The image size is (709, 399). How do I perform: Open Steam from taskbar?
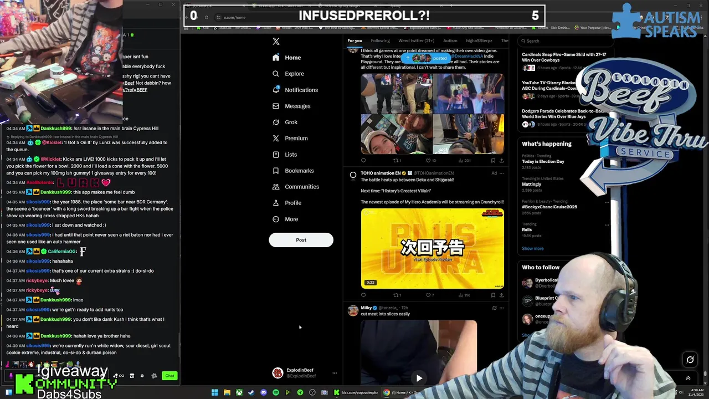pos(251,392)
